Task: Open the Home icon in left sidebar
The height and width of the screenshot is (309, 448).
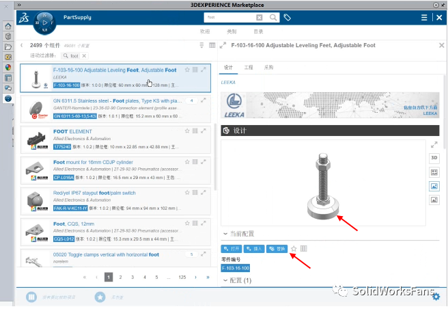Action: (8, 27)
